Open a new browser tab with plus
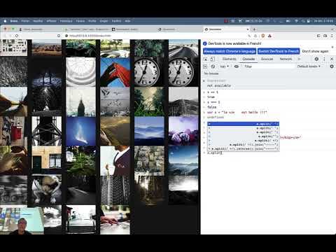Image resolution: width=336 pixels, height=252 pixels. pyautogui.click(x=254, y=29)
